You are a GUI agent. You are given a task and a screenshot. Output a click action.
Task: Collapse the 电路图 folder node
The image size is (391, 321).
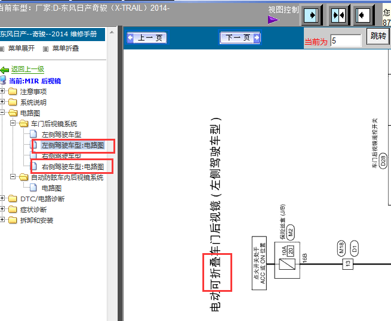[2, 113]
